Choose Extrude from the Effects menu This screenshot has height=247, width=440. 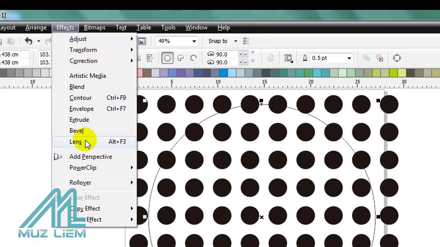click(x=95, y=120)
